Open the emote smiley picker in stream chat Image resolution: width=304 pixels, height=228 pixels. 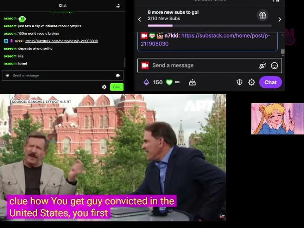pyautogui.click(x=274, y=66)
